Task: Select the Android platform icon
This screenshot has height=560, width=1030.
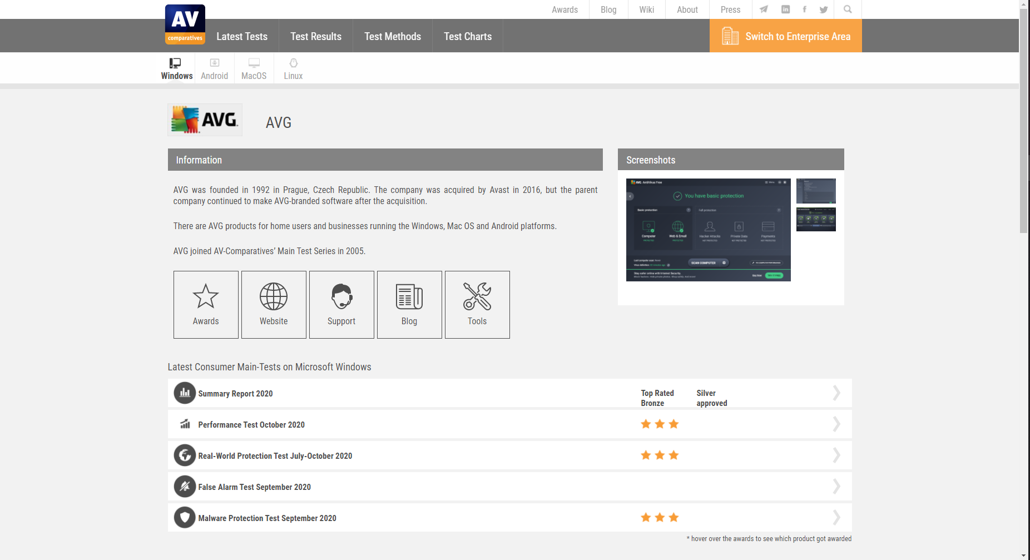Action: pos(215,63)
